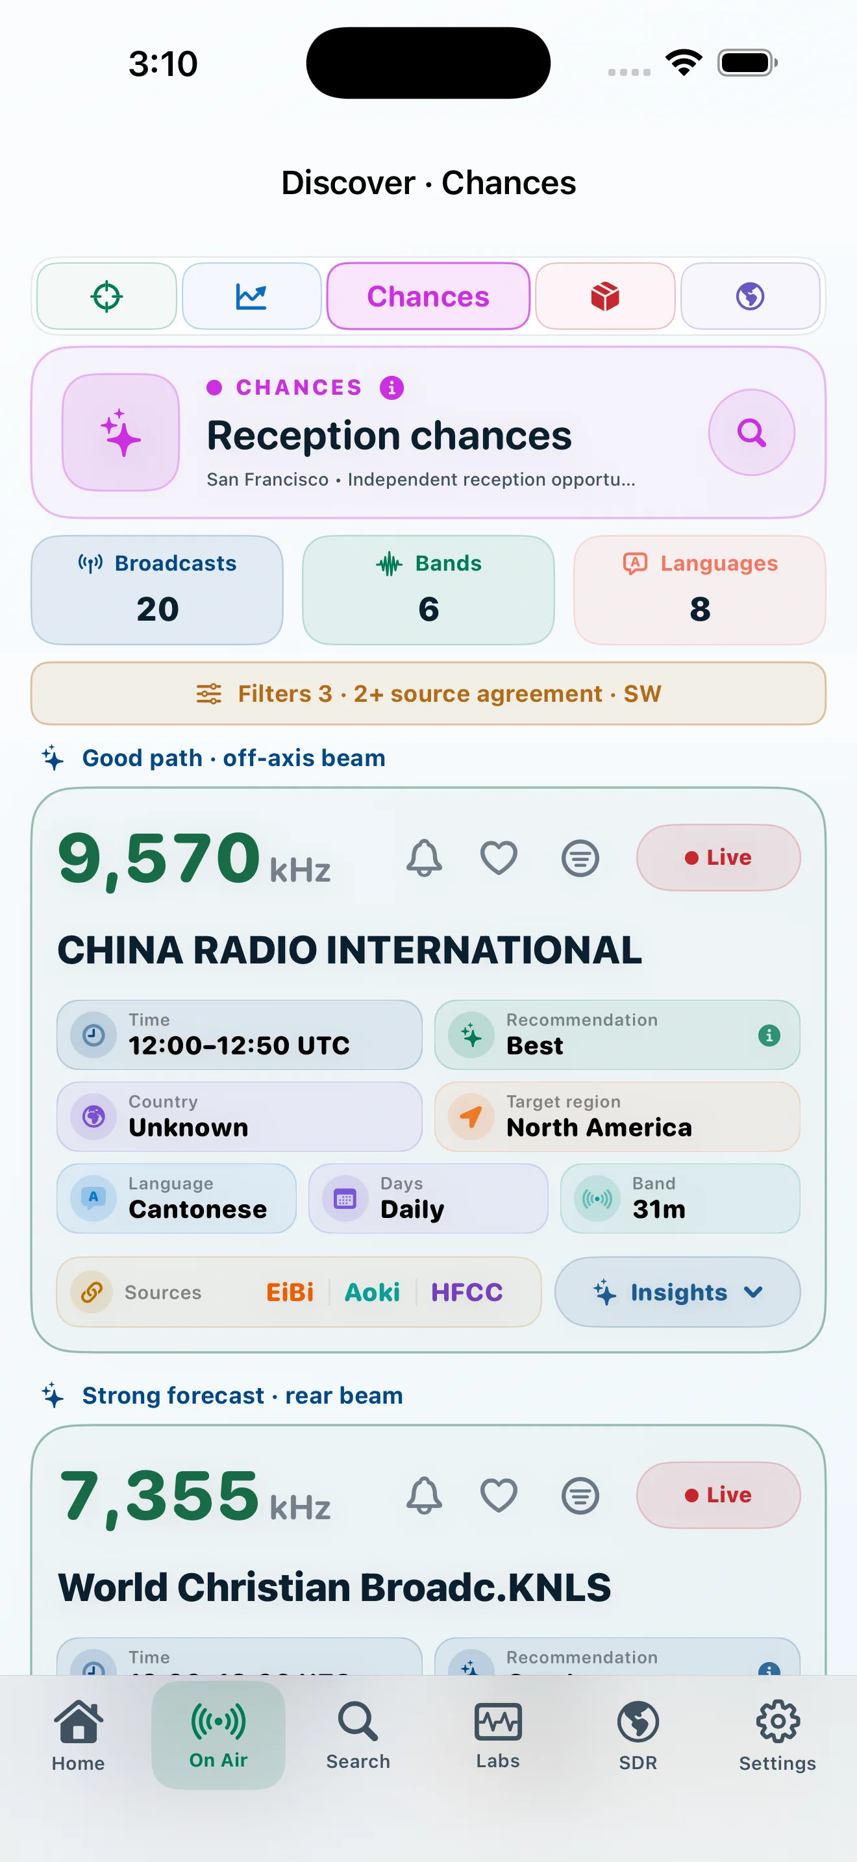Screen dimensions: 857x1862
Task: Tap Target region North America chip
Action: tap(617, 1117)
